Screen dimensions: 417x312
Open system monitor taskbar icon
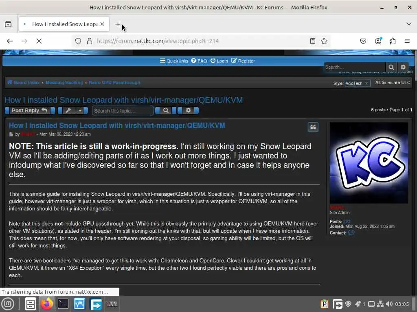[x=79, y=304]
